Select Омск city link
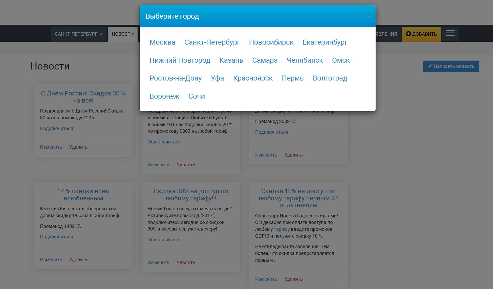Viewport: 493px width, 289px height. (x=341, y=60)
